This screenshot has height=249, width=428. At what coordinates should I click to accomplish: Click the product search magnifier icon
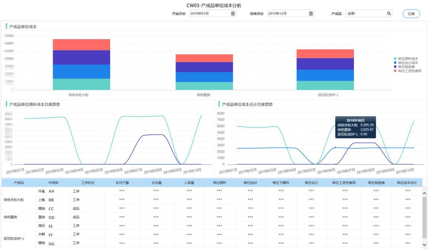coord(389,13)
